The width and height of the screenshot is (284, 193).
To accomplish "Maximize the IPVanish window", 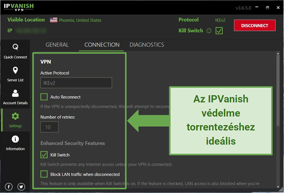I will pos(267,7).
